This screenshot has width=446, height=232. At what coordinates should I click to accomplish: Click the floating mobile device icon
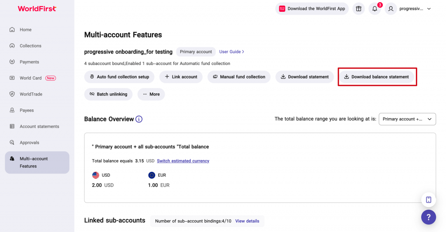coord(428,200)
